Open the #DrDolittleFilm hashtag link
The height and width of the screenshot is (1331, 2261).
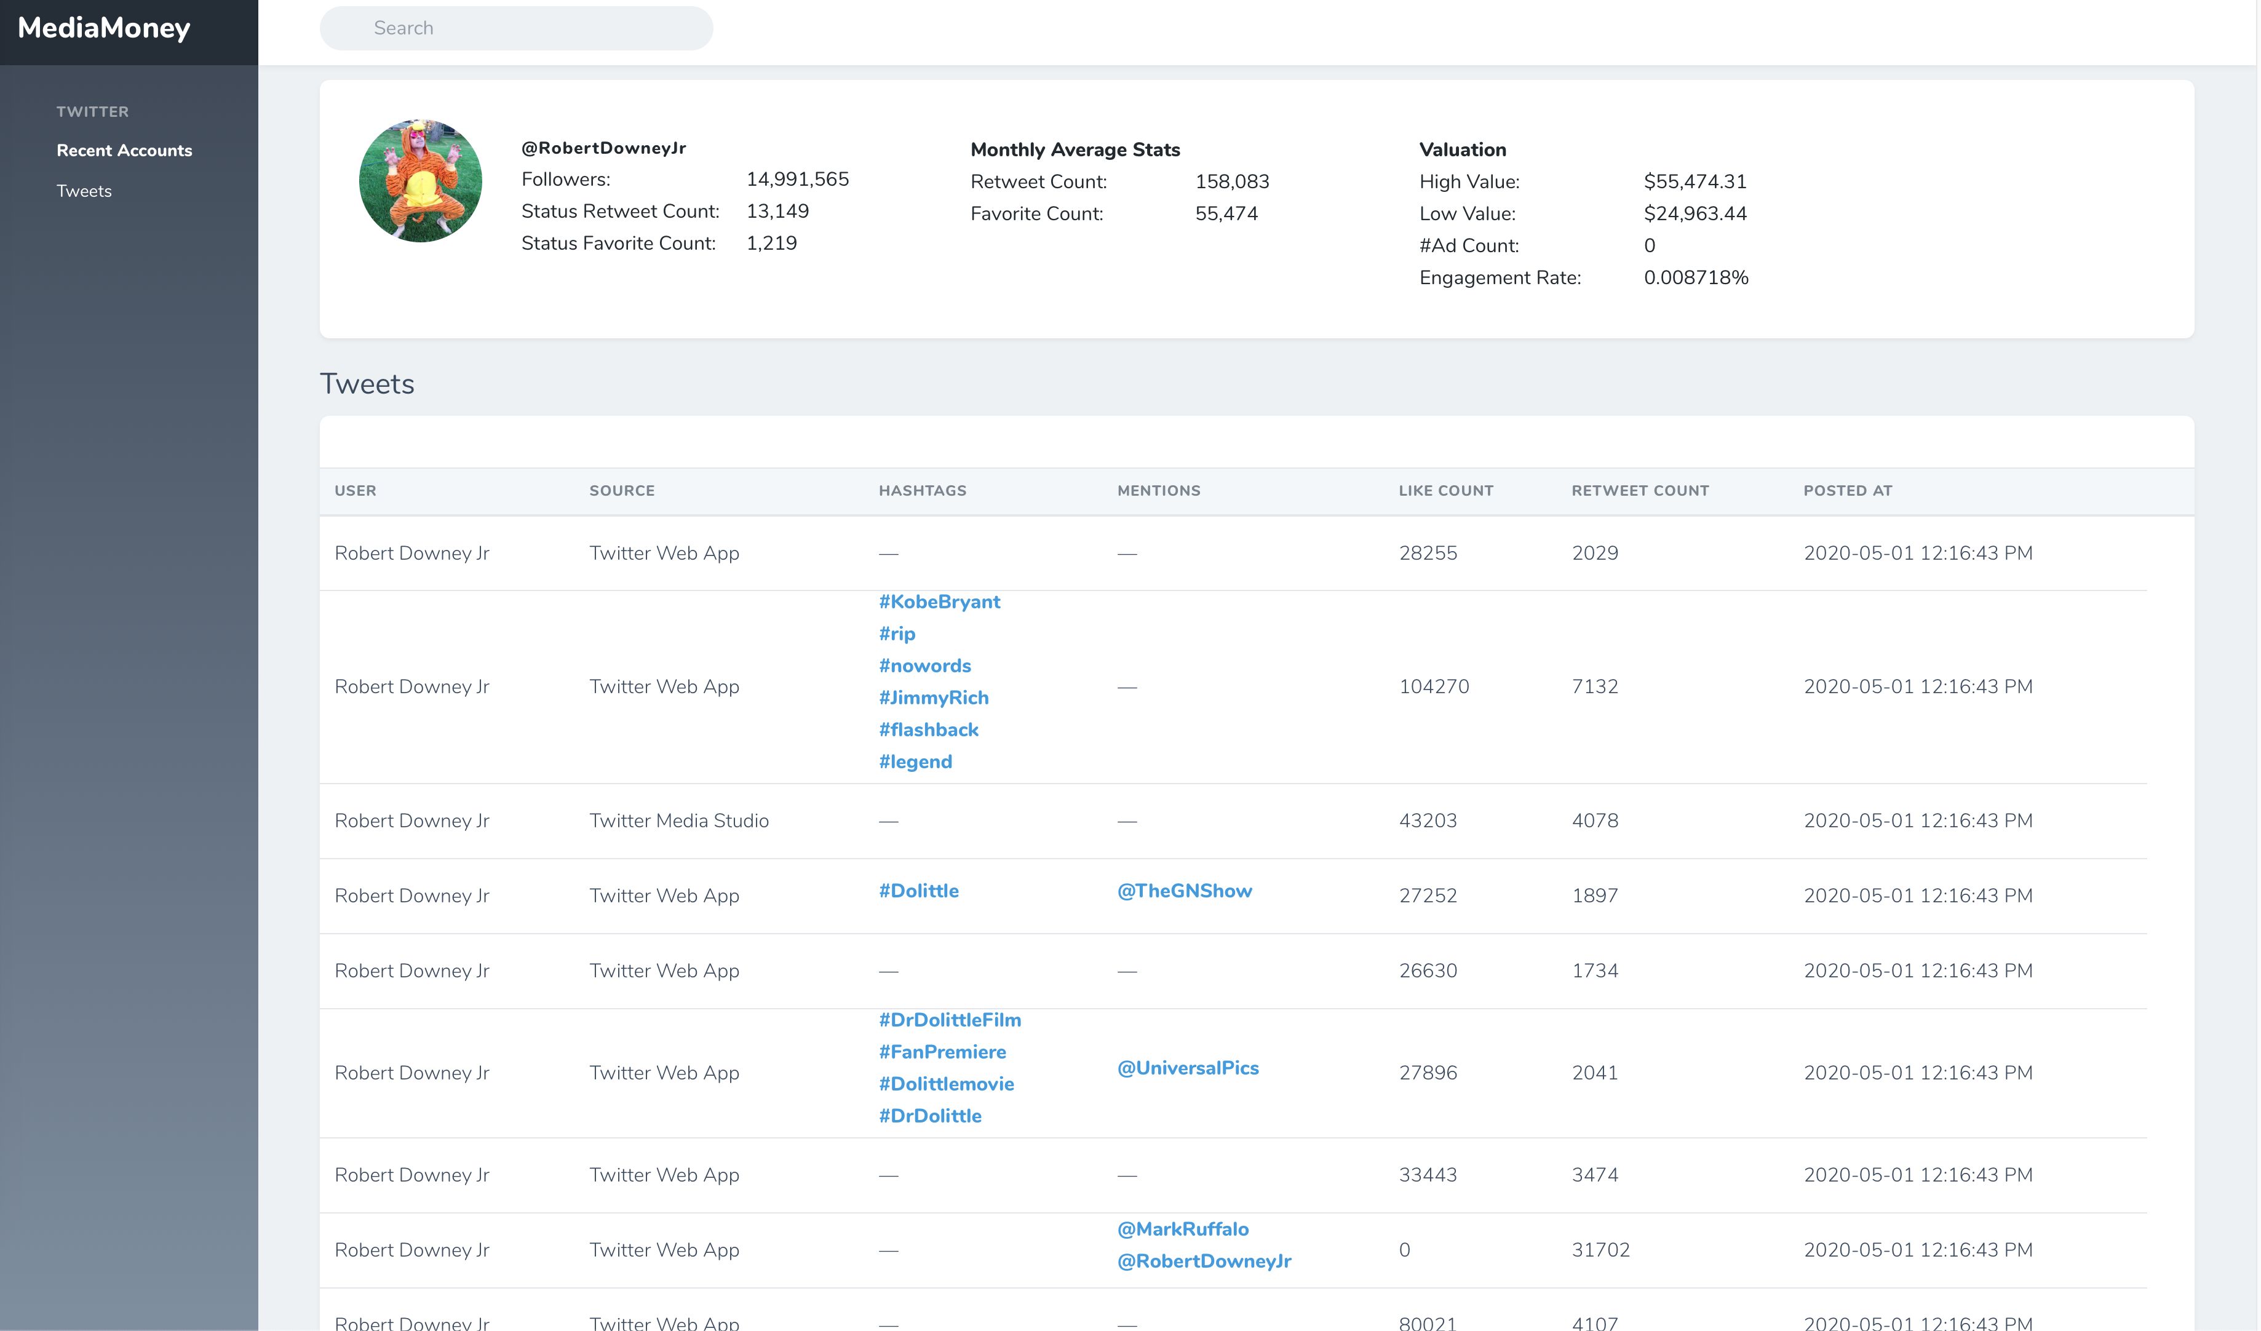949,1020
